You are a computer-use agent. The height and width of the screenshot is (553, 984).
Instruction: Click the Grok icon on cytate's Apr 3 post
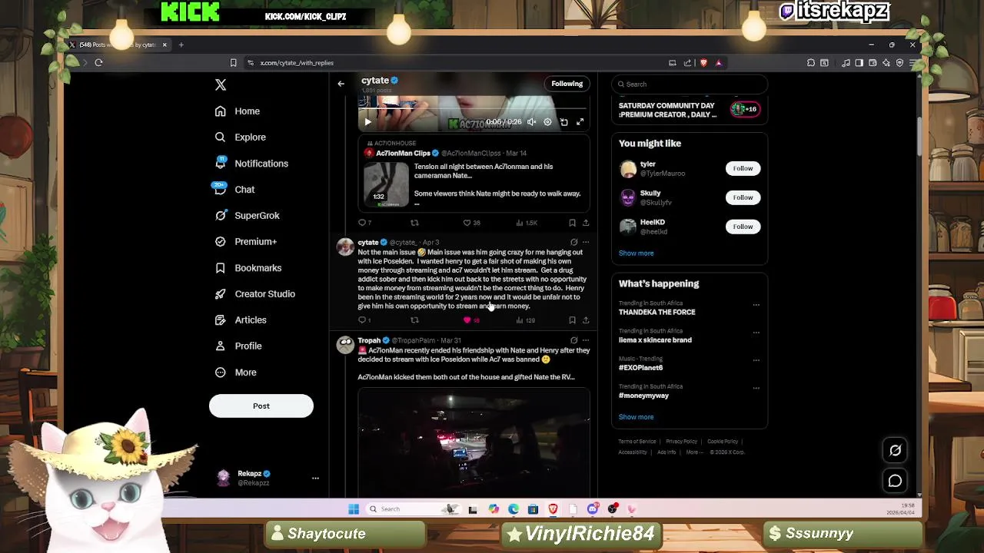tap(573, 242)
